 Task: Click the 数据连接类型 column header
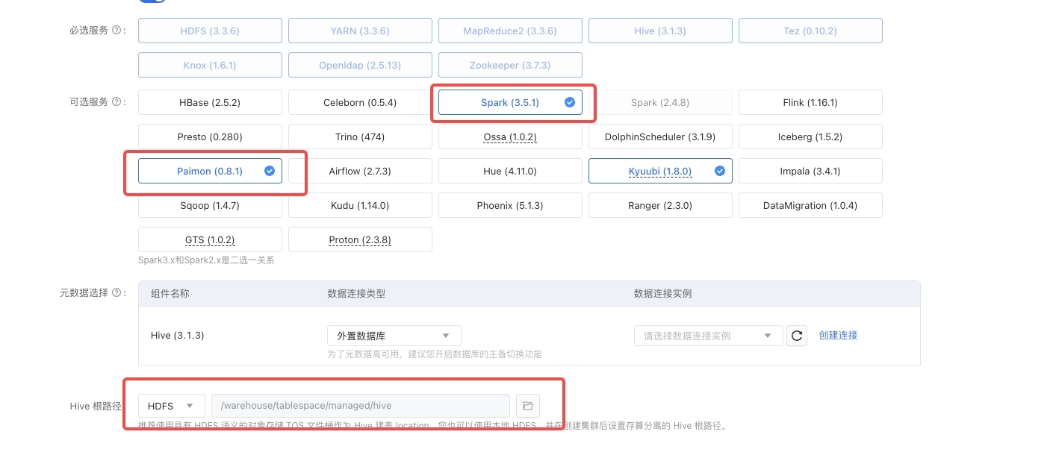pyautogui.click(x=356, y=293)
